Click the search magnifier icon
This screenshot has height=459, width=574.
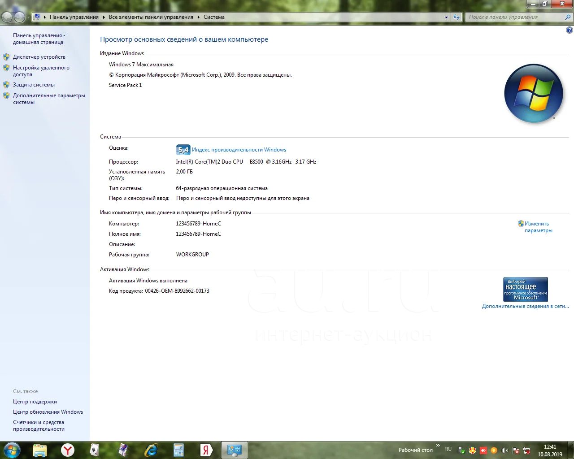(568, 17)
